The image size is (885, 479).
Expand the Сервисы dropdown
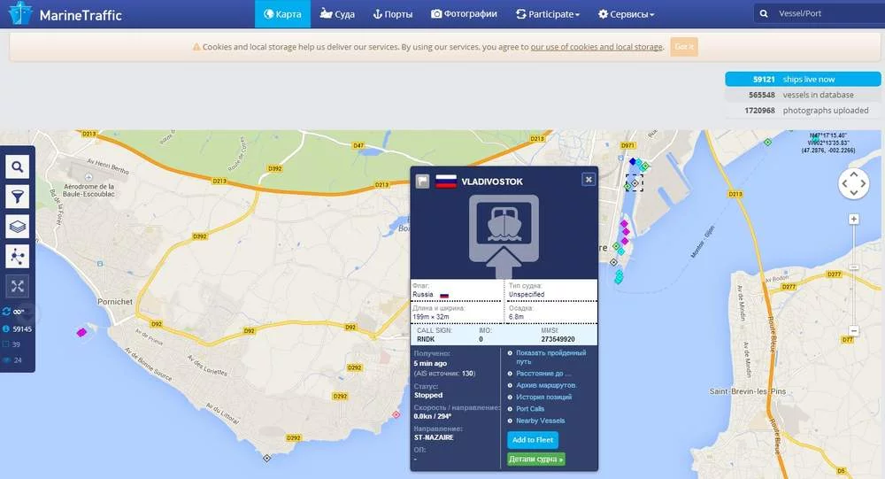click(x=626, y=14)
